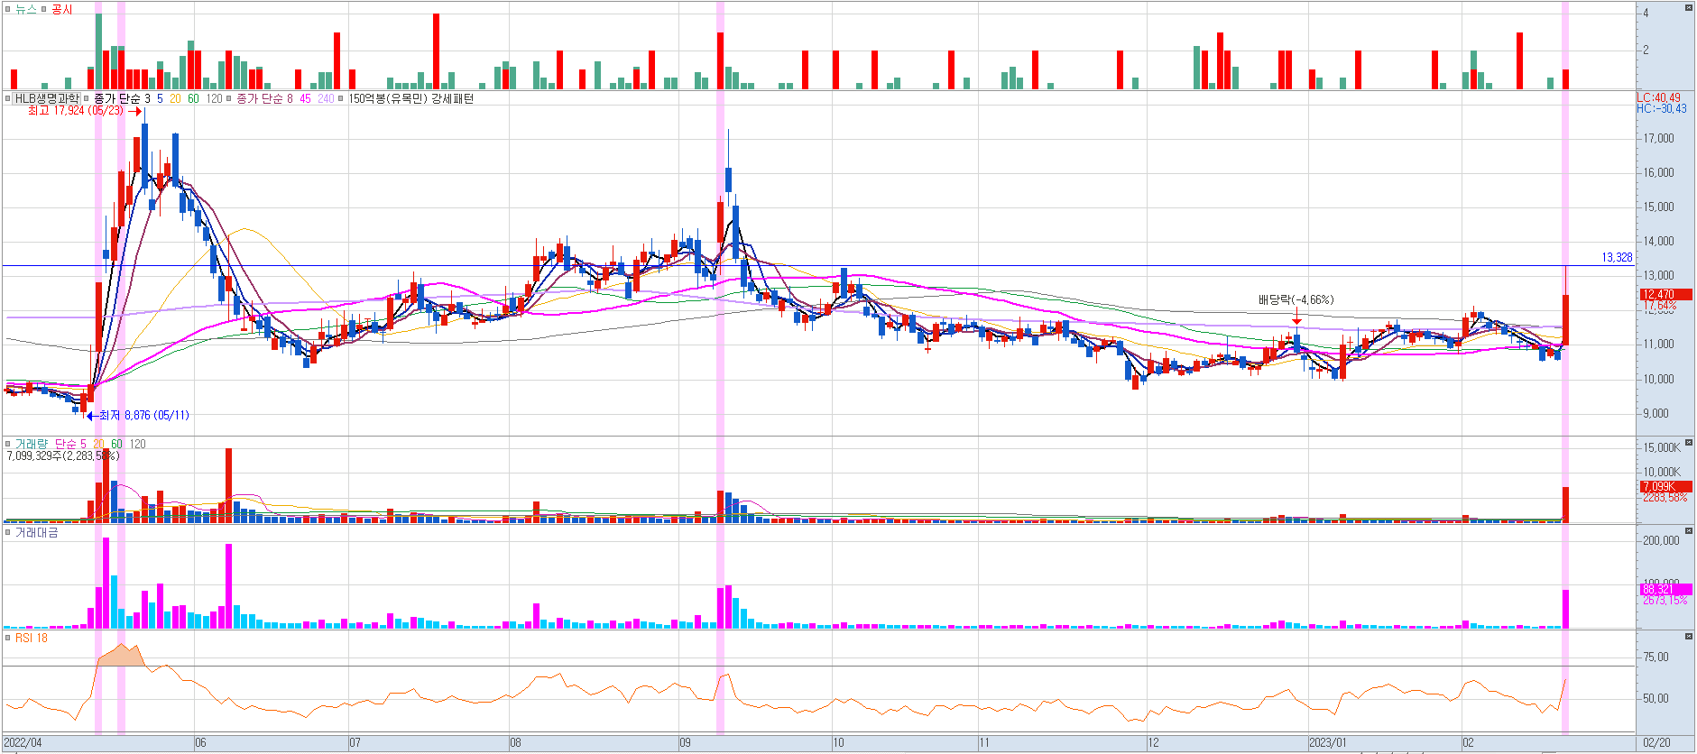The height and width of the screenshot is (754, 1697).
Task: Click the 2022/04 date axis label
Action: click(x=23, y=743)
